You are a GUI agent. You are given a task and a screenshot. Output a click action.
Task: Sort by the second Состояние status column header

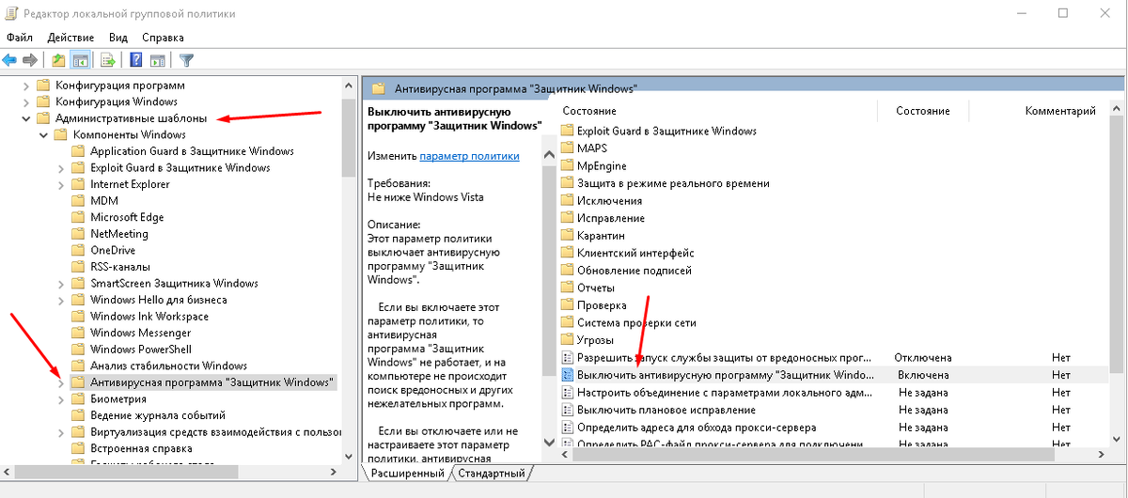[x=923, y=111]
